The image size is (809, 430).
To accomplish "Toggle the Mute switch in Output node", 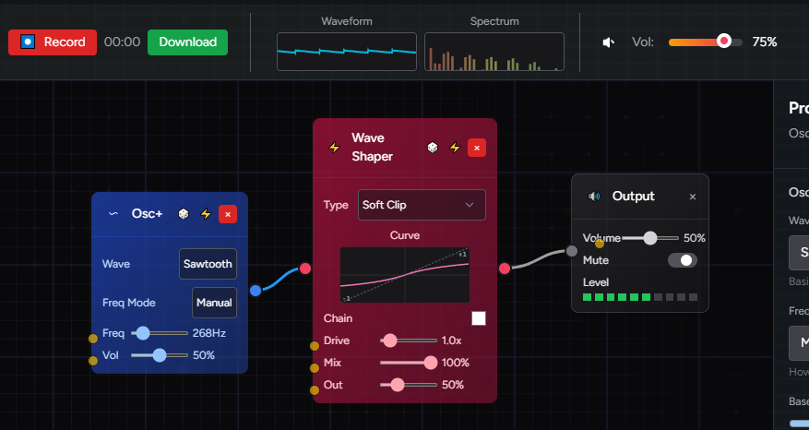I will point(682,261).
